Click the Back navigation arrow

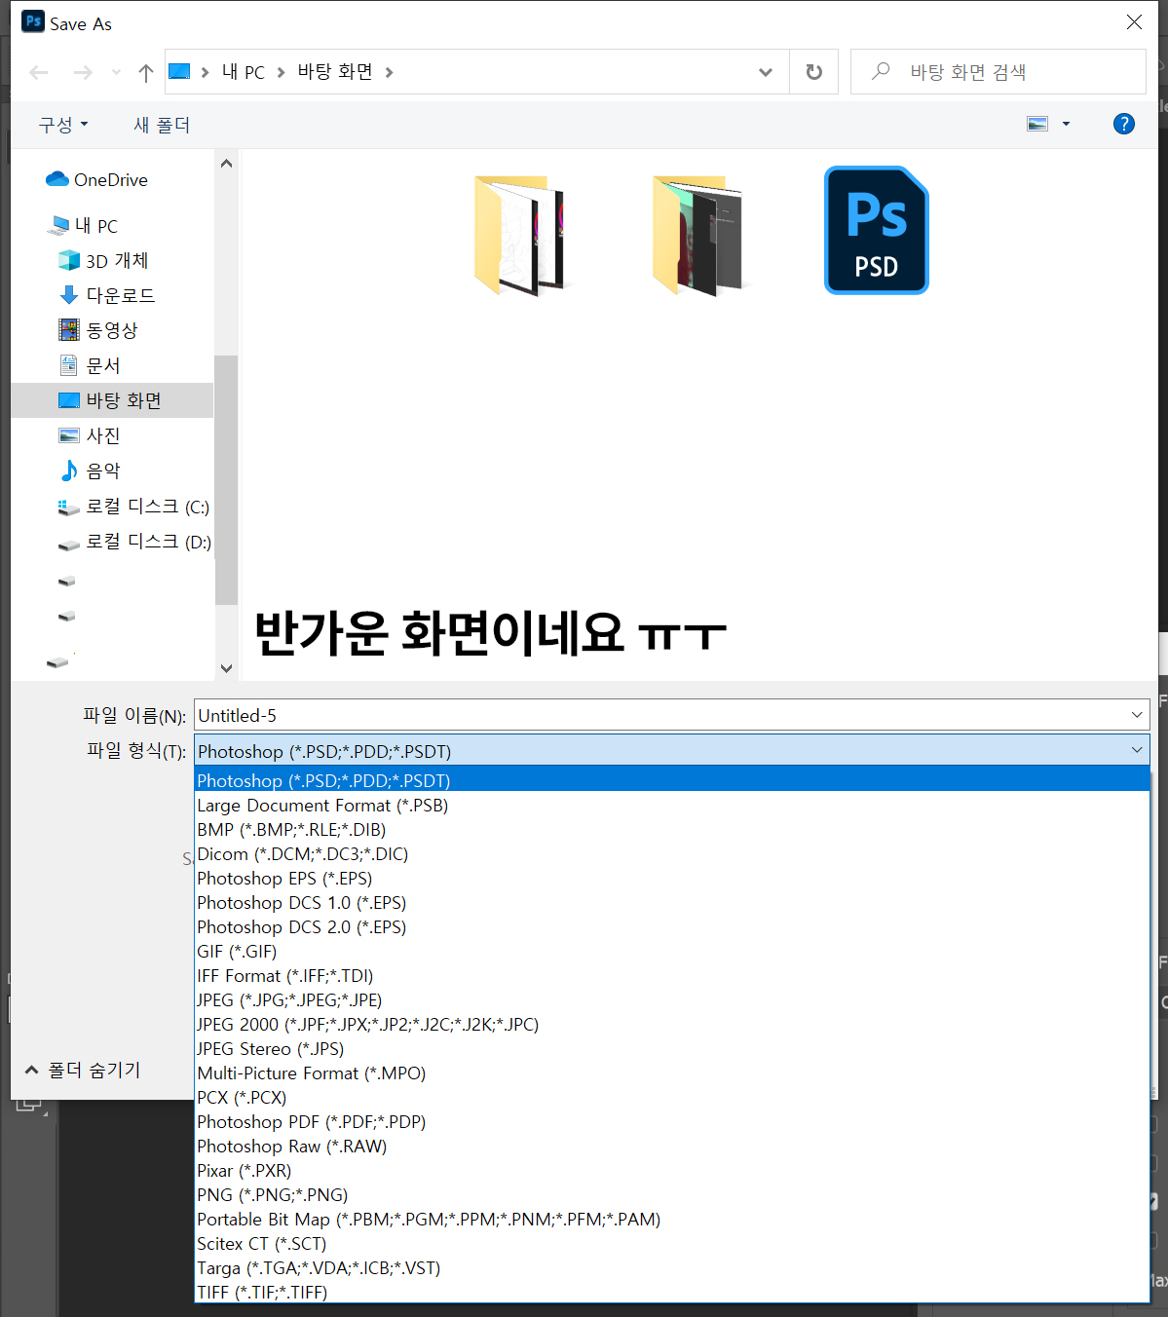click(x=39, y=72)
